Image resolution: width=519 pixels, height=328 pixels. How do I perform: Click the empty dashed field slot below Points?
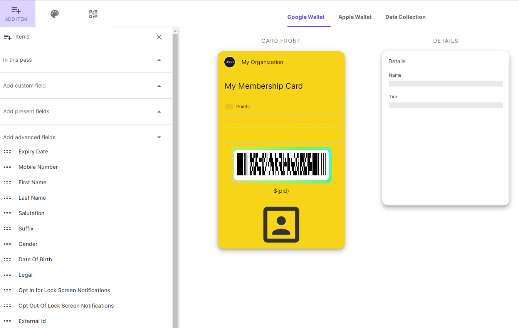[282, 136]
